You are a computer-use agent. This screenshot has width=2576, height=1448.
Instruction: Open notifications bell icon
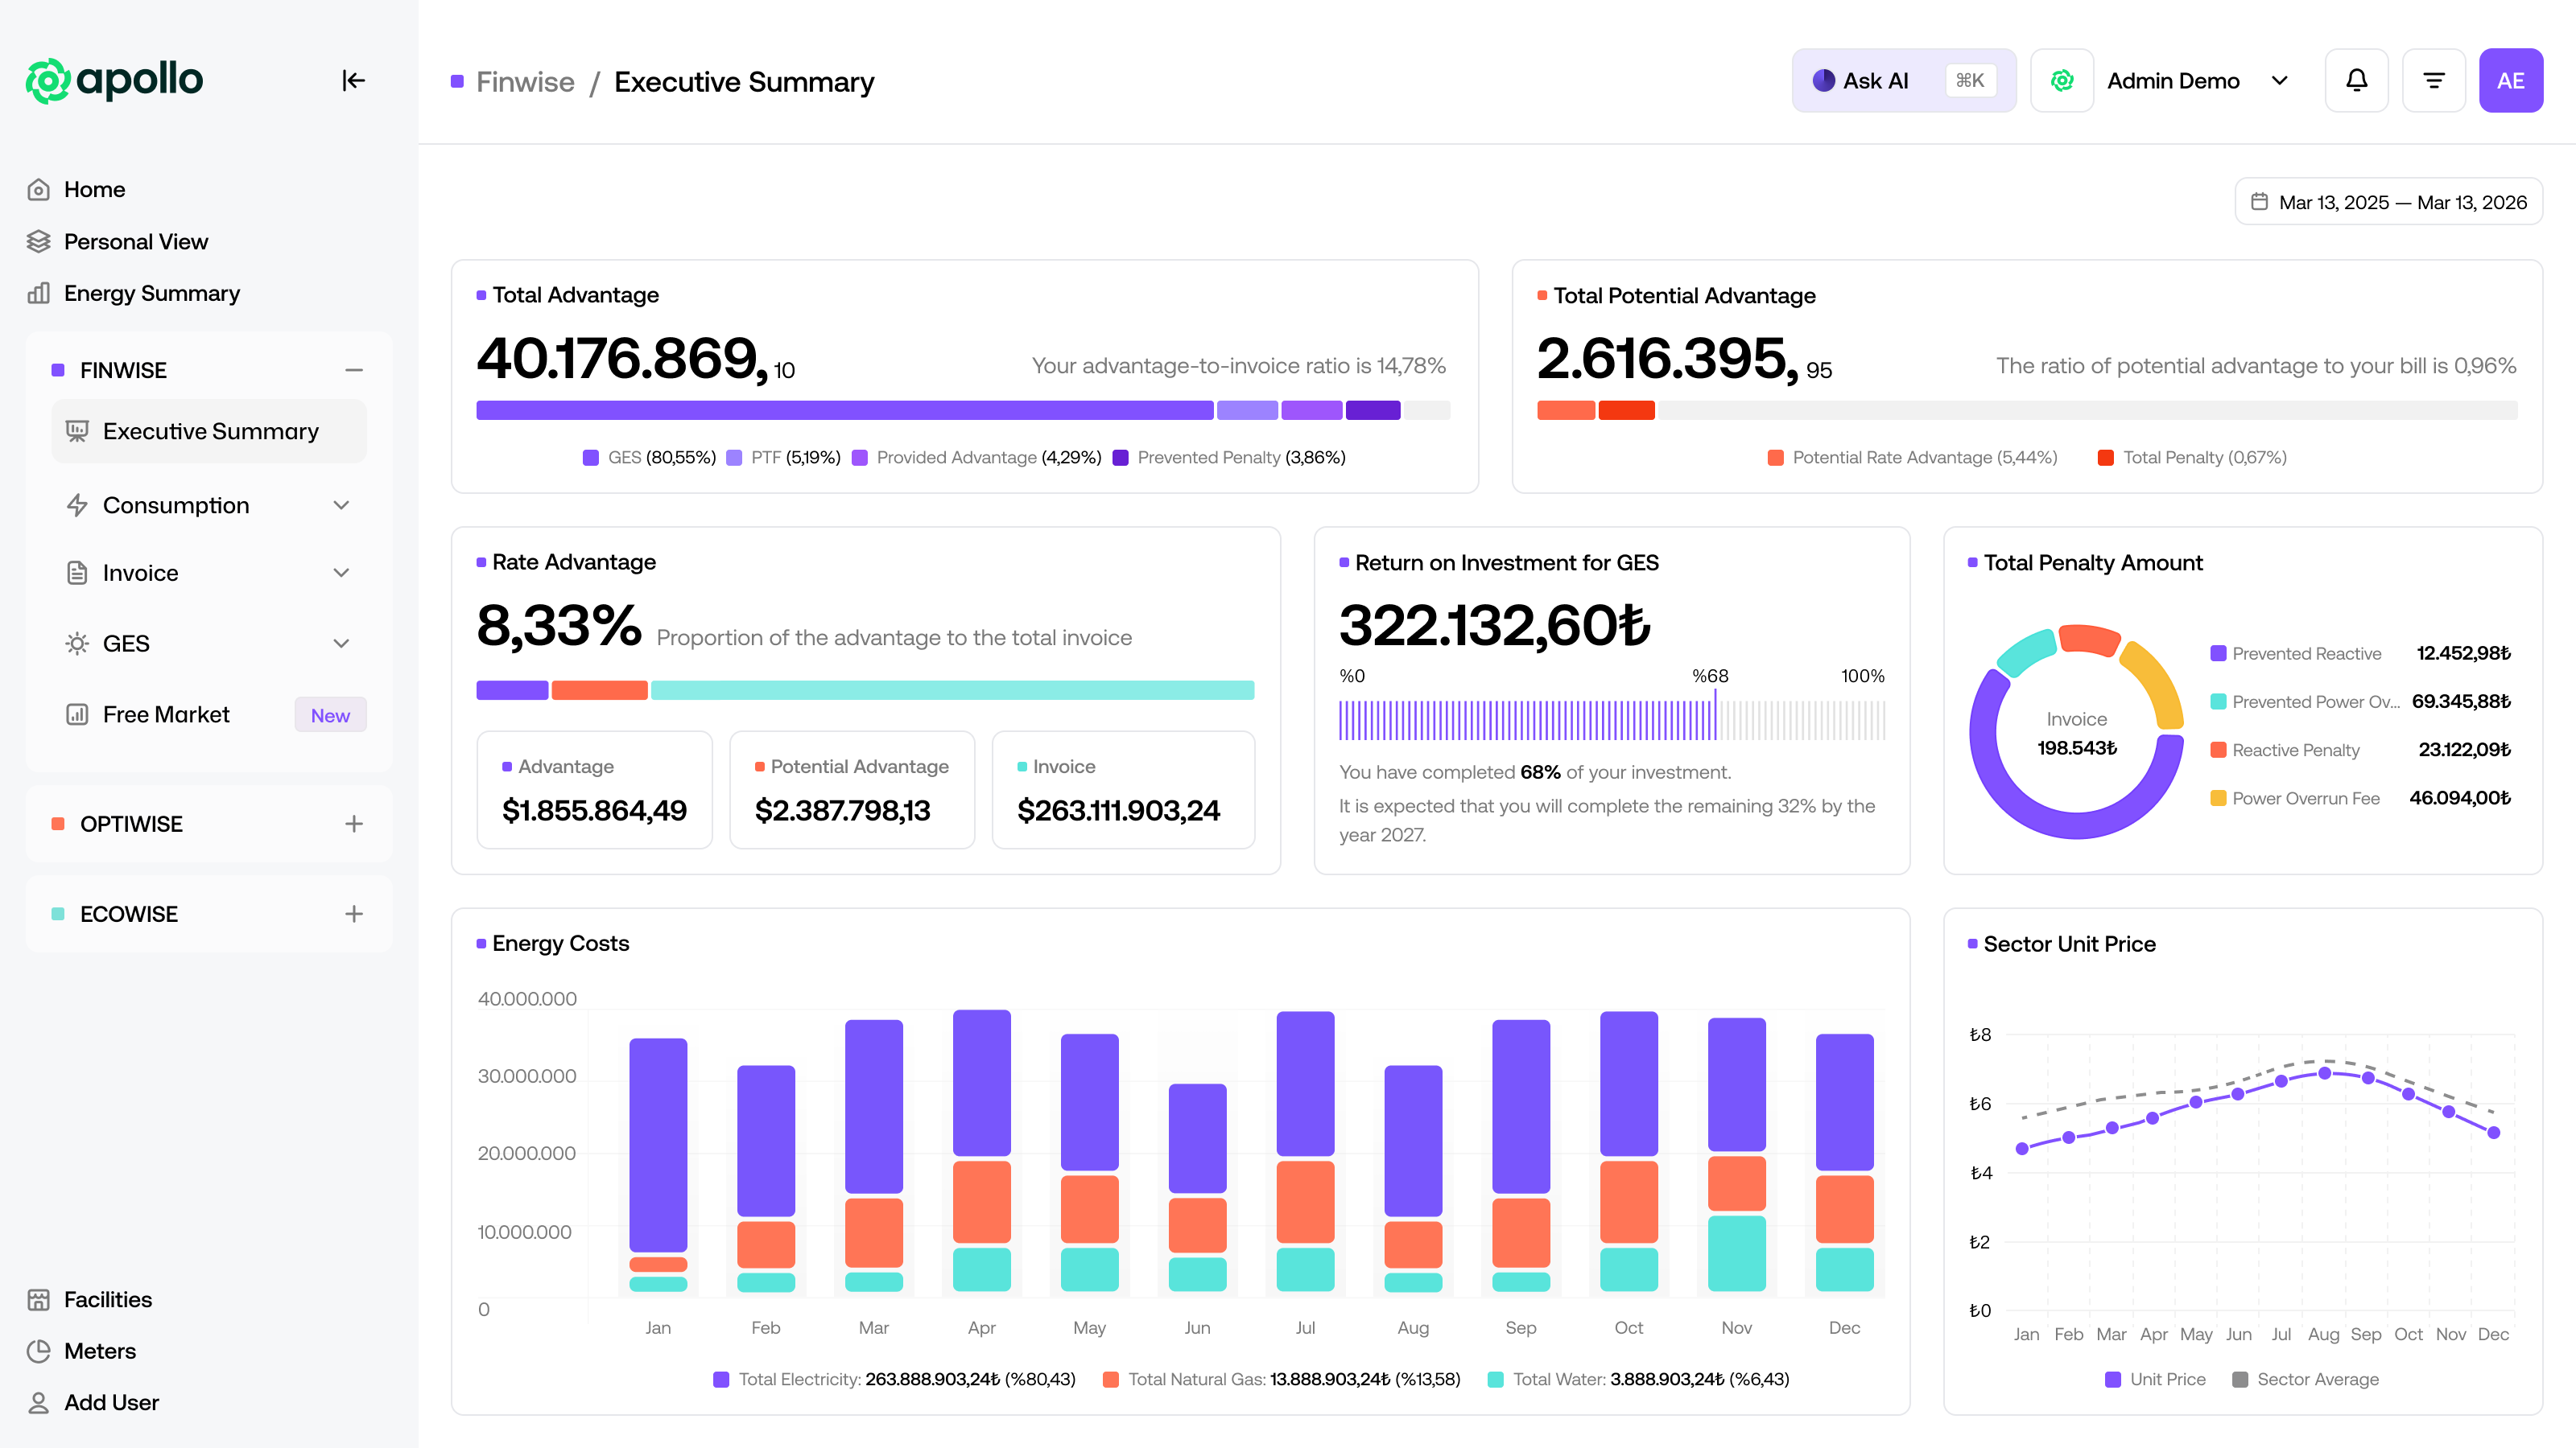pyautogui.click(x=2356, y=80)
